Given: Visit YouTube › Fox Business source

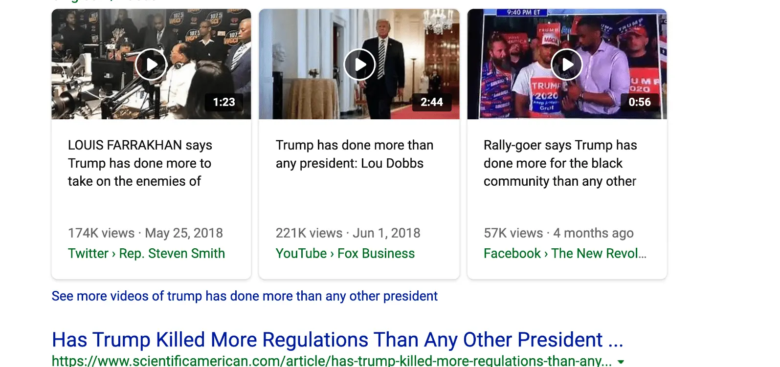Looking at the screenshot, I should point(345,253).
